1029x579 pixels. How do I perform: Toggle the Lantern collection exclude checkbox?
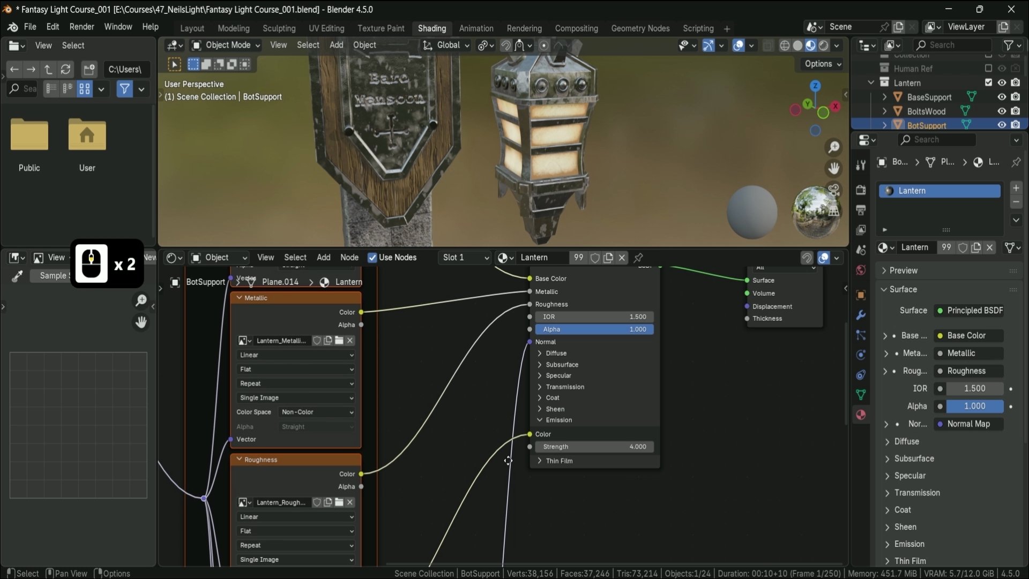[988, 82]
